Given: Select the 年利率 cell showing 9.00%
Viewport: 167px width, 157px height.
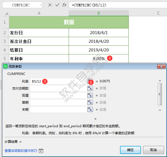Looking at the screenshot, I should pyautogui.click(x=99, y=58).
